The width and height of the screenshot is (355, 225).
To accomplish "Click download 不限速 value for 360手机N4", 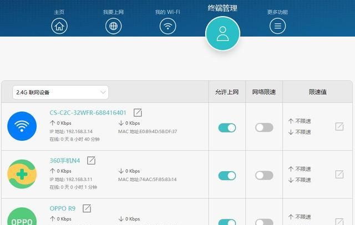I will 303,180.
